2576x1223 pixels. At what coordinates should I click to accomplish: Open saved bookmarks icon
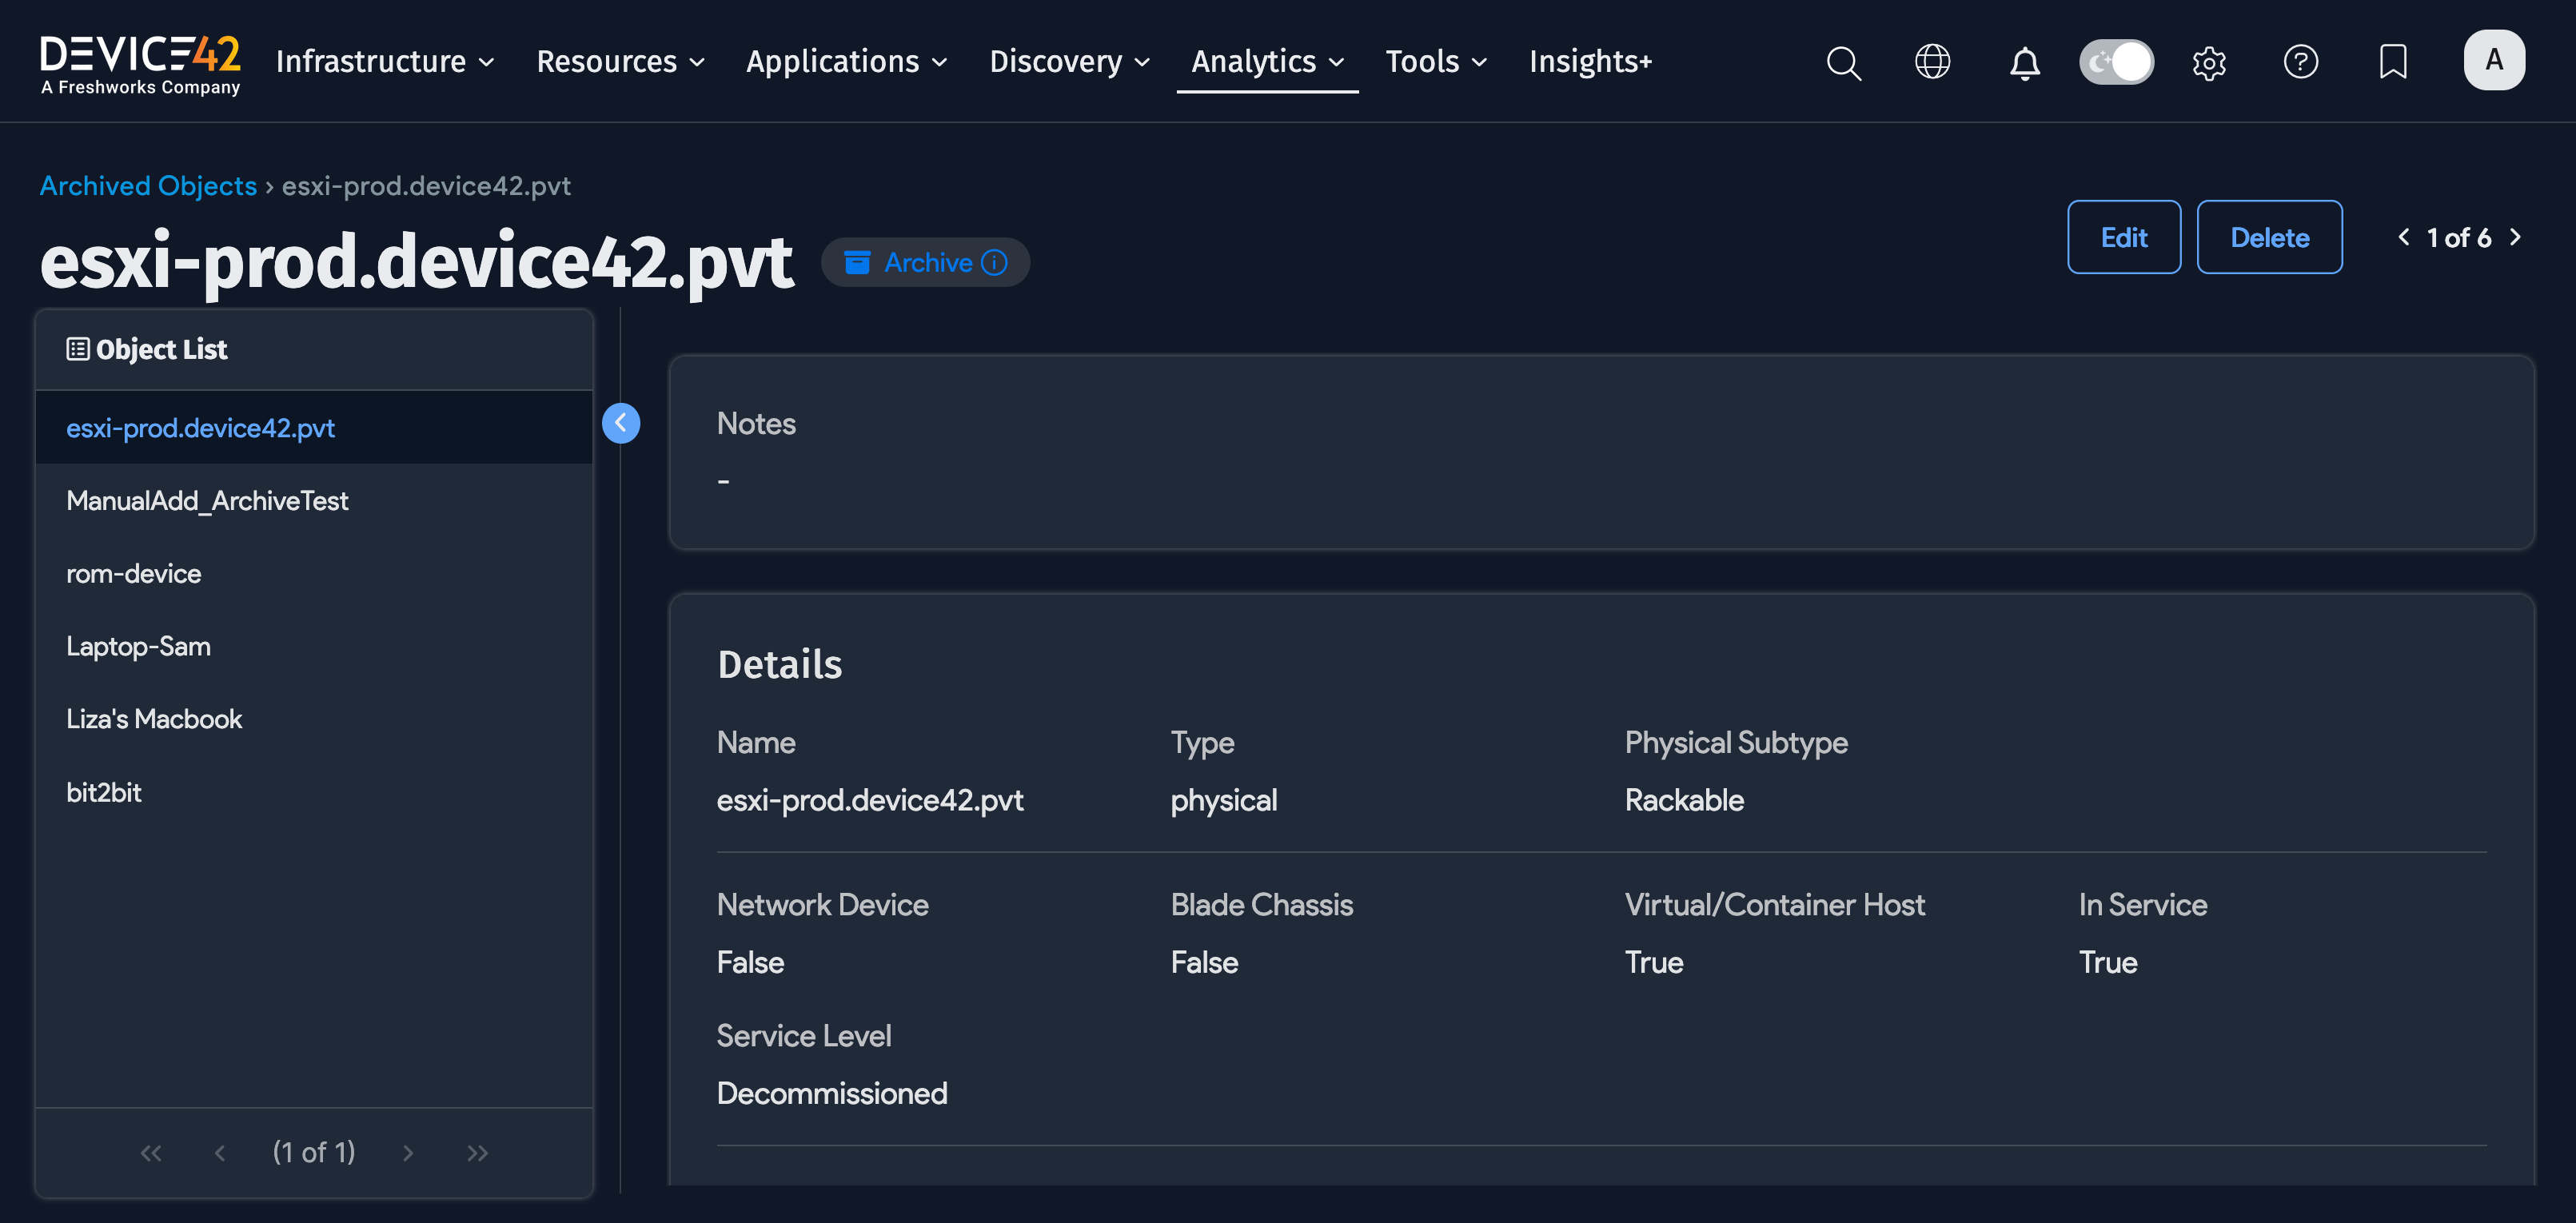[x=2393, y=62]
